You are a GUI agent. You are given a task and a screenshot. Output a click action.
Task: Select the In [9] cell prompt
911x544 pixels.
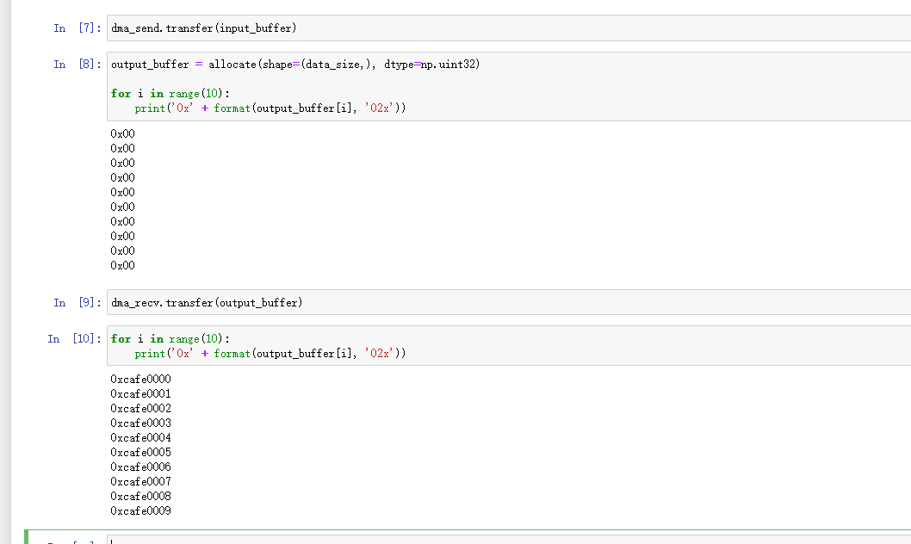(76, 302)
